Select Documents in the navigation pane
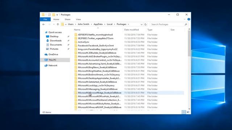The image size is (232, 130). pyautogui.click(x=56, y=45)
